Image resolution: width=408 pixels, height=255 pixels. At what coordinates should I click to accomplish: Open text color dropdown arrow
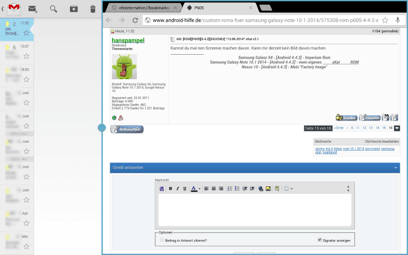pyautogui.click(x=199, y=189)
